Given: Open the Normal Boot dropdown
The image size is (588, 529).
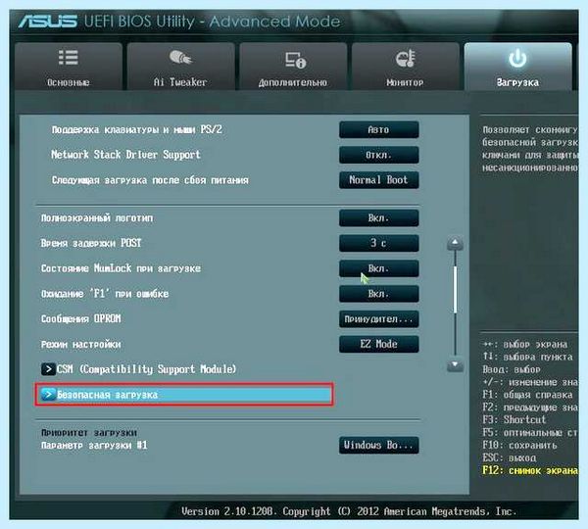Looking at the screenshot, I should (x=378, y=180).
